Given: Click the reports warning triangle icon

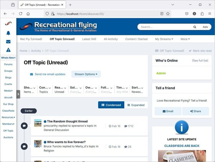Looking at the screenshot, I should click(x=8, y=50).
